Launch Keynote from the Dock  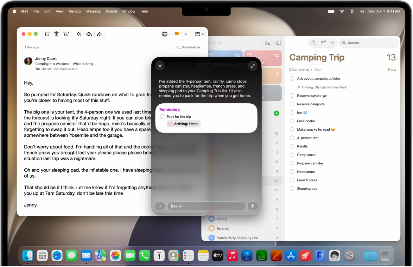(x=247, y=255)
